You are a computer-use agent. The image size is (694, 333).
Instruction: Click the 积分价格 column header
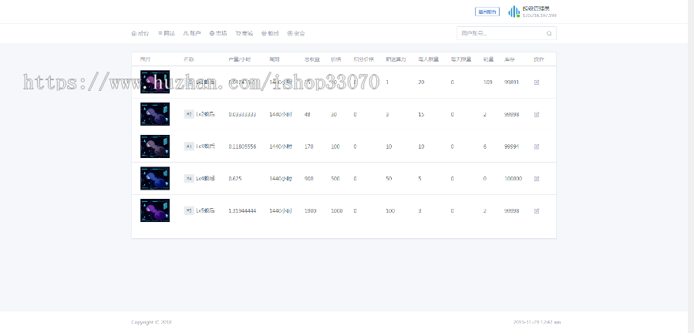(363, 59)
